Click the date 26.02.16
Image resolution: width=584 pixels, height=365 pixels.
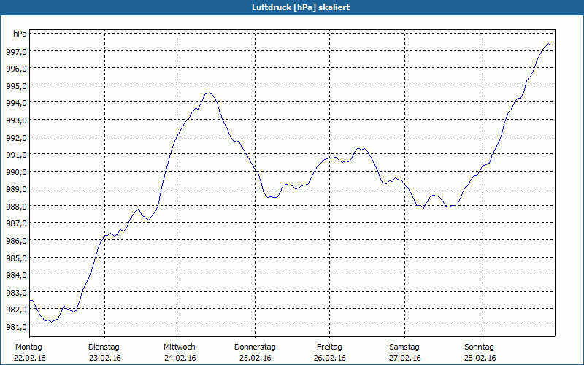click(330, 358)
